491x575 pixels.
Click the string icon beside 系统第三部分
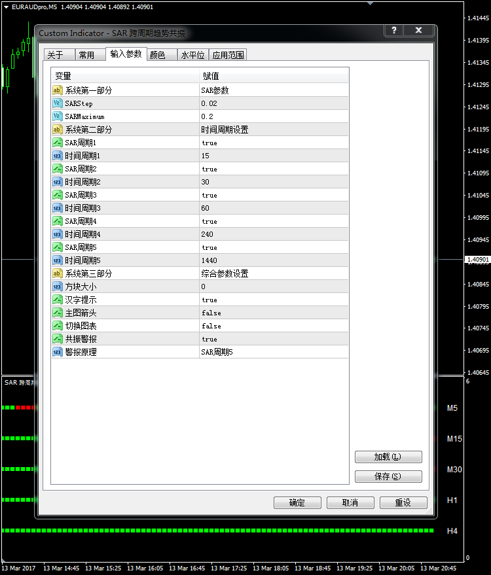(57, 273)
